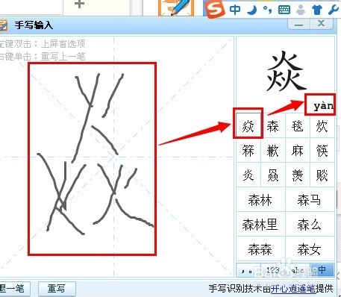Screen dimensions: 341x297
Task: Select candidate character 羡
Action: (297, 175)
